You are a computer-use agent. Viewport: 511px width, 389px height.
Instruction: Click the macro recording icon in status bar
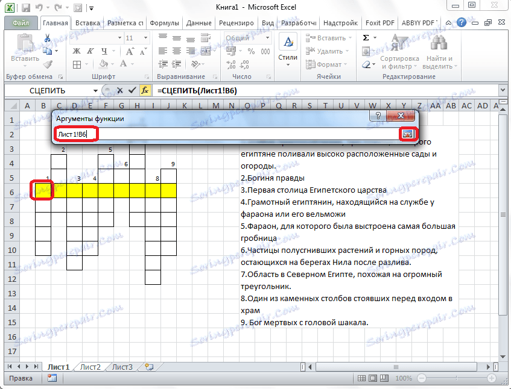pos(52,378)
